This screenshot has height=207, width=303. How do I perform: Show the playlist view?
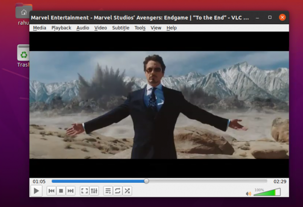[108, 191]
